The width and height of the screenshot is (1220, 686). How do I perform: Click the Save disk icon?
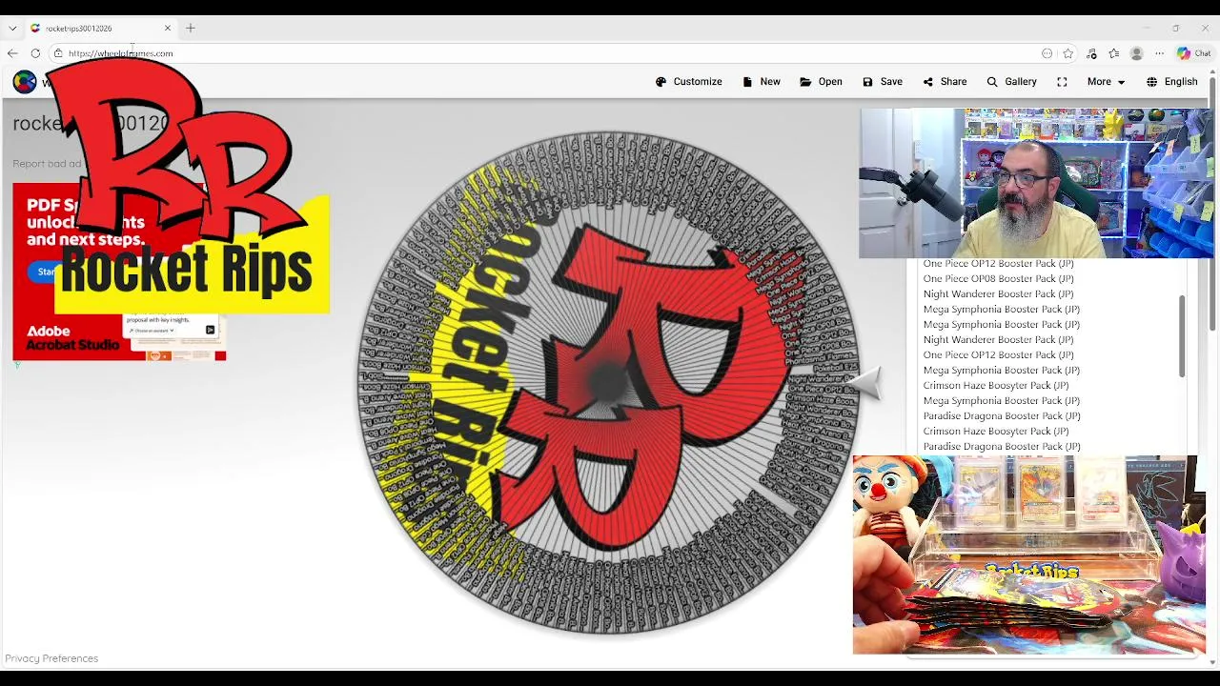coord(867,82)
